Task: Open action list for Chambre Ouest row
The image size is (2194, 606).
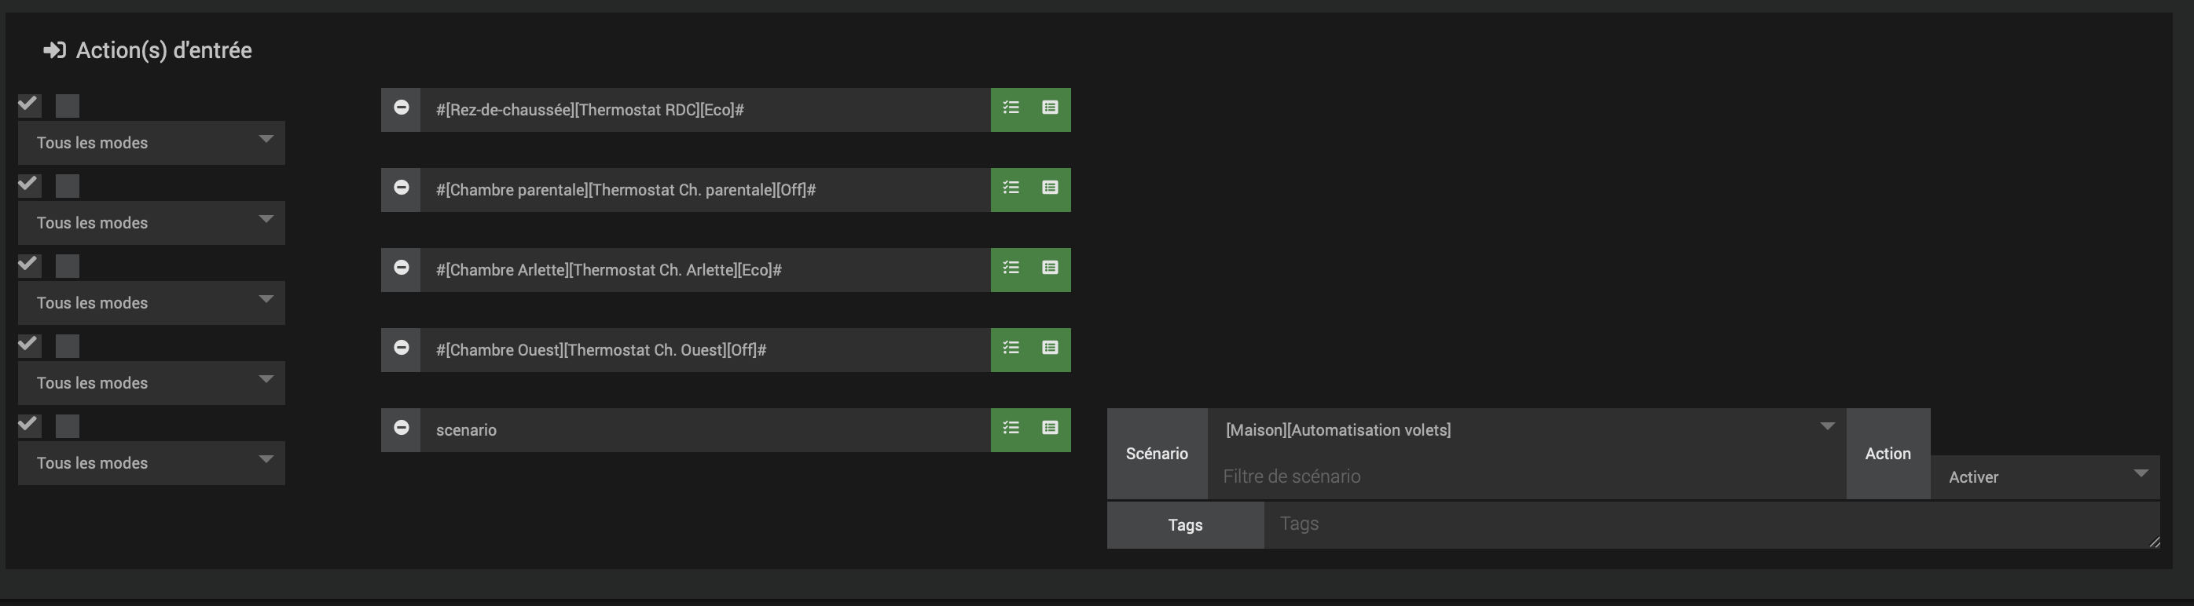Action: 1011,348
